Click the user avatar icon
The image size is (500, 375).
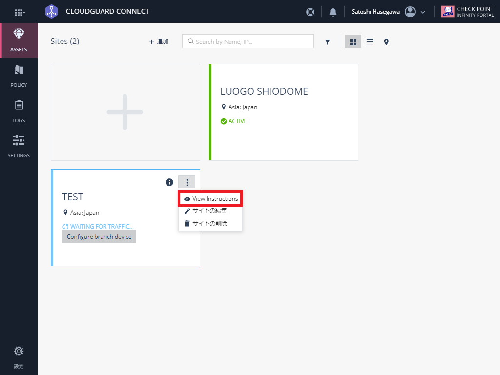(410, 12)
